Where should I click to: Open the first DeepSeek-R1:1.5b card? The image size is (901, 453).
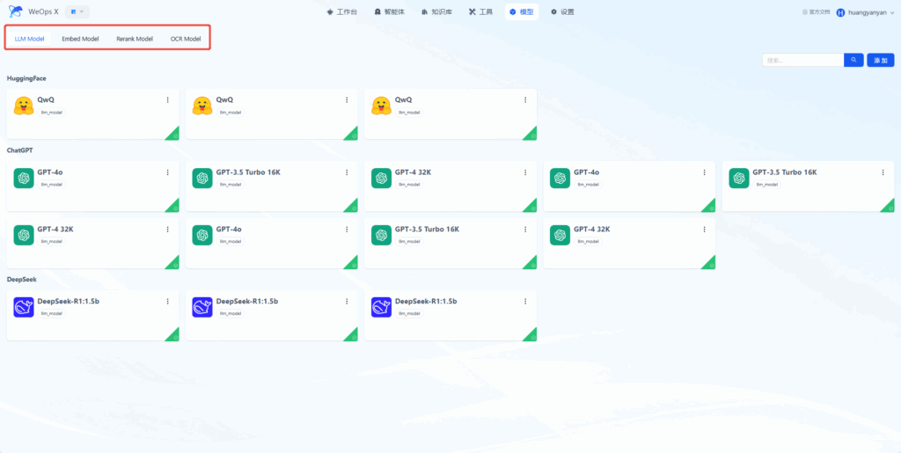[92, 315]
